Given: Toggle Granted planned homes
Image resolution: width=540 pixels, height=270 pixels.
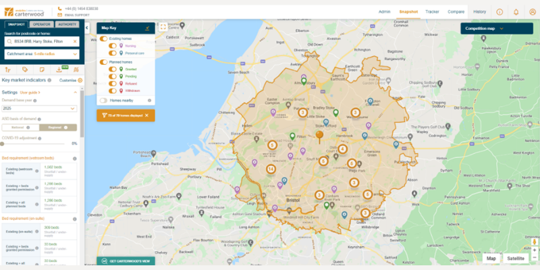Looking at the screenshot, I should [x=113, y=70].
